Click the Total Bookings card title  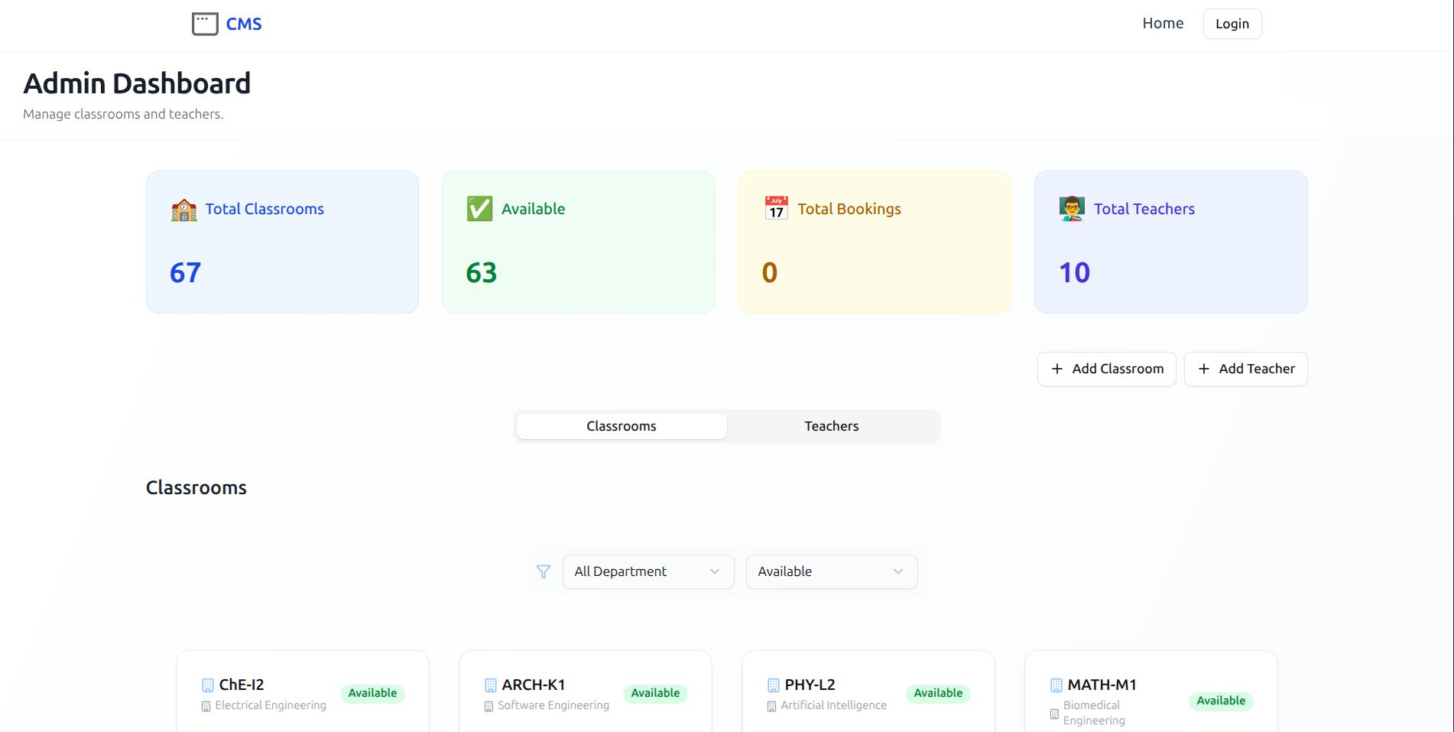(849, 209)
